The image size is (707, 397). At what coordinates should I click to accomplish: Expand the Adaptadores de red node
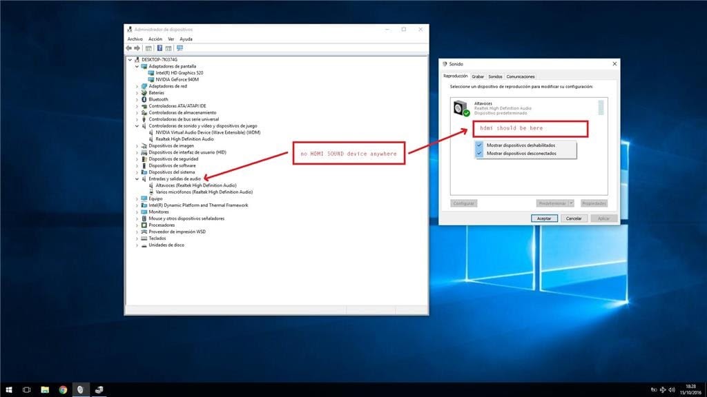coord(137,86)
